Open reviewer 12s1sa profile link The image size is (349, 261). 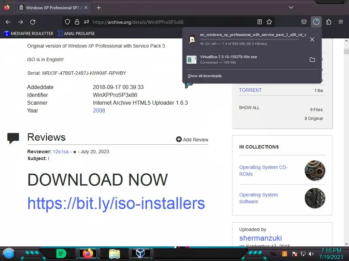pyautogui.click(x=61, y=152)
